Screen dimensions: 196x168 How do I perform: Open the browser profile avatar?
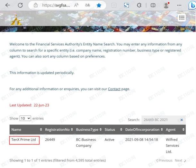point(166,5)
